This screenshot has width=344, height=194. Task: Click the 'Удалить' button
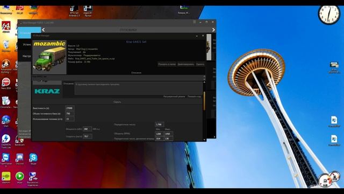(x=200, y=64)
